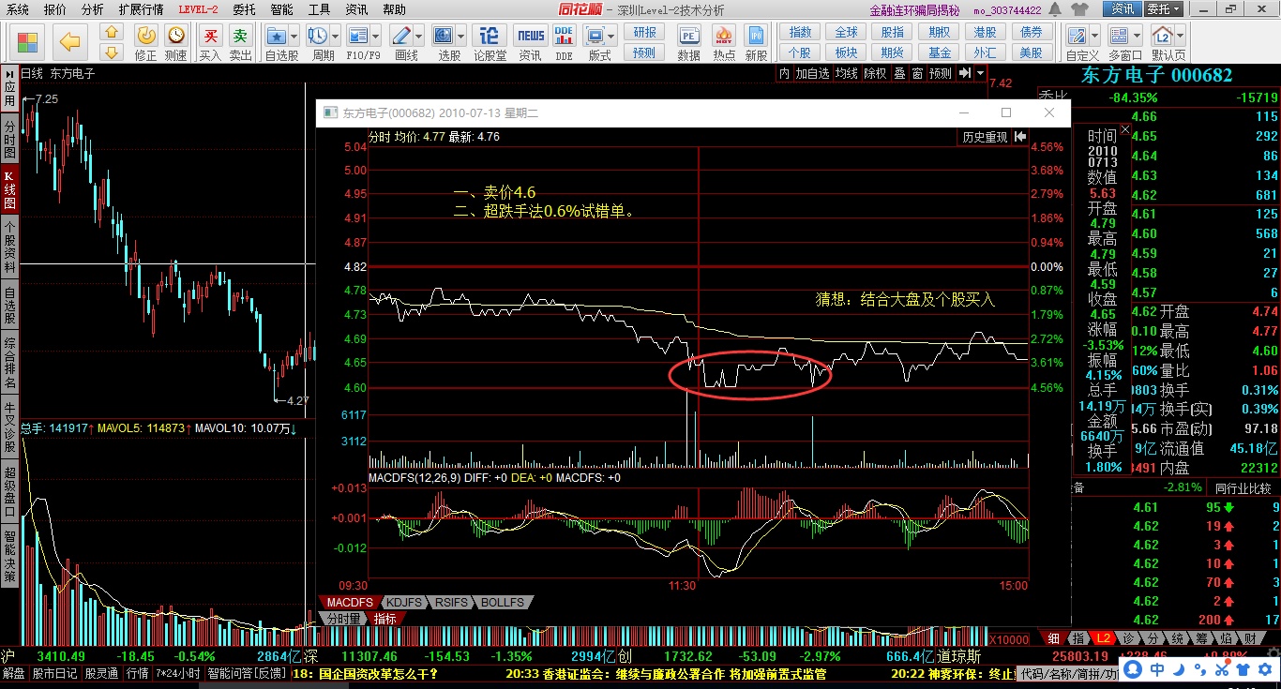Click the 卖出 sell icon
The image size is (1281, 689).
pyautogui.click(x=241, y=36)
